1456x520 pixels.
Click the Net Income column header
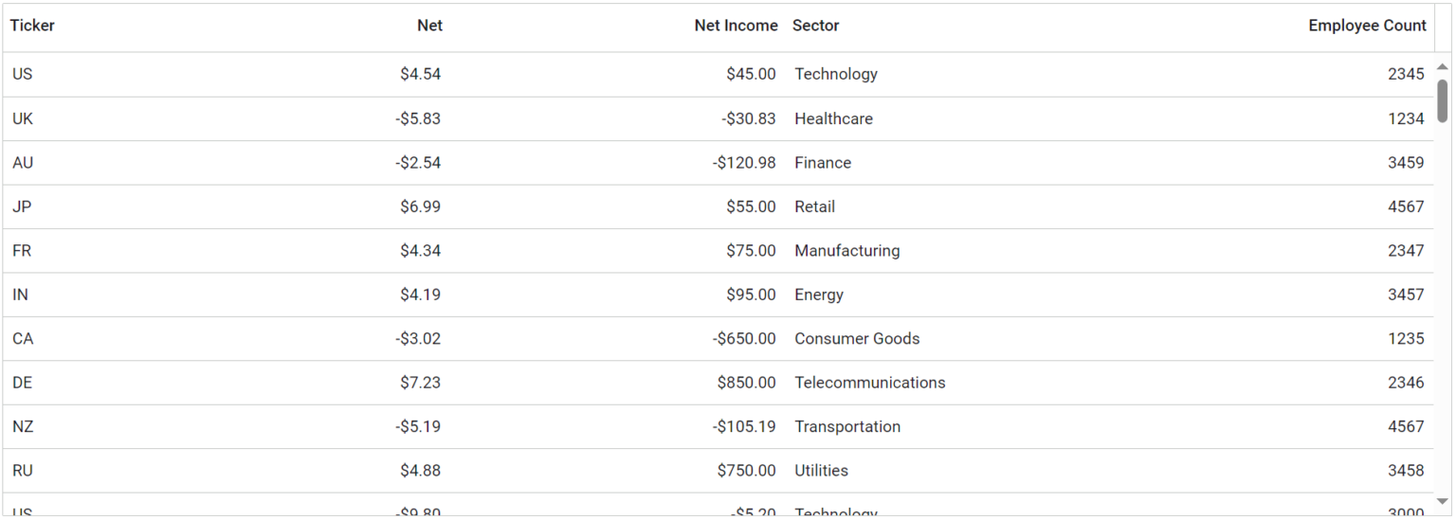(736, 26)
